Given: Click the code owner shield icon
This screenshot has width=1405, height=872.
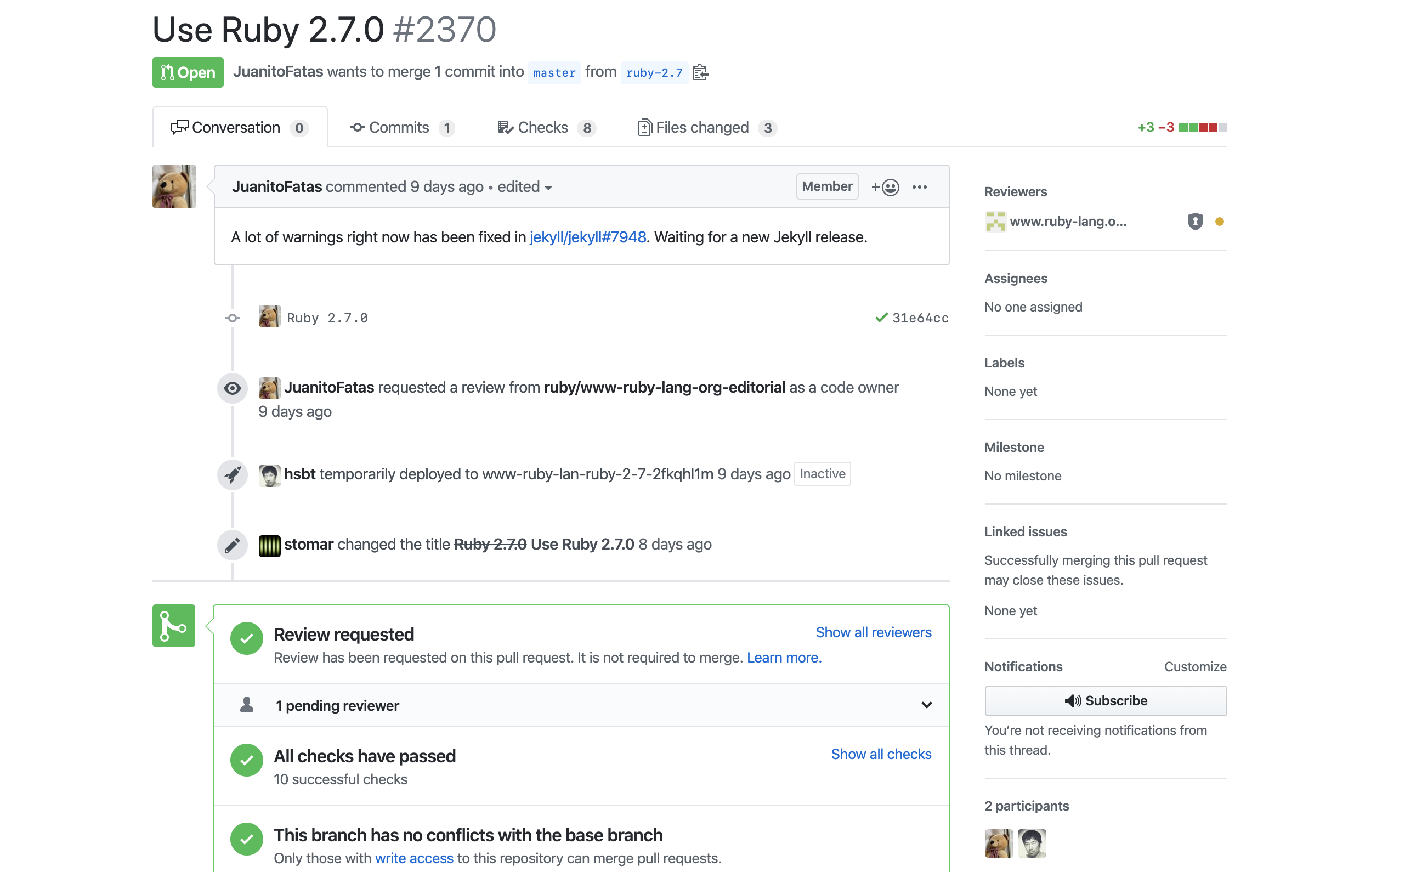Looking at the screenshot, I should tap(1195, 222).
